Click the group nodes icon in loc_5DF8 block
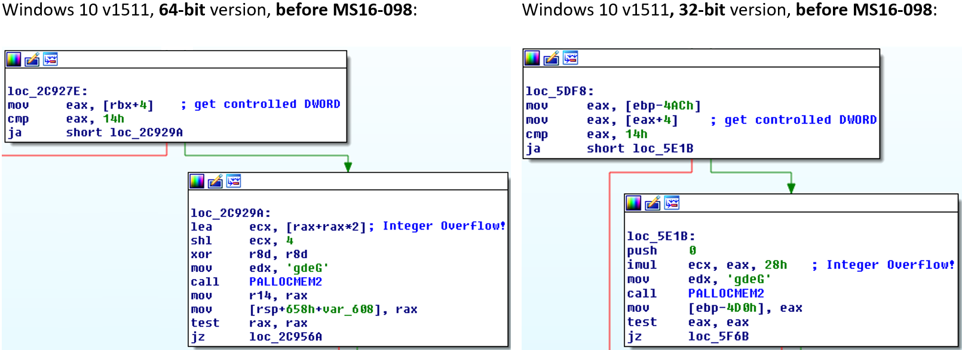The image size is (962, 350). pos(571,58)
